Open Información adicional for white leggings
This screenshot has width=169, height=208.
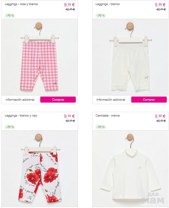111,99
